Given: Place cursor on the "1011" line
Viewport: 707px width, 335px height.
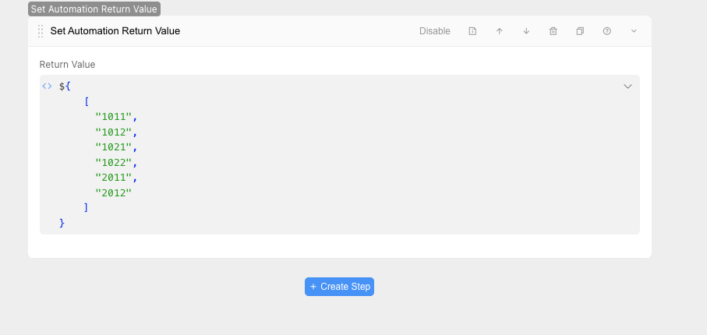Looking at the screenshot, I should coord(115,117).
